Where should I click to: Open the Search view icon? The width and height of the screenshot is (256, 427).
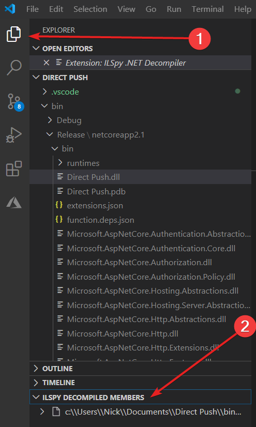click(13, 68)
